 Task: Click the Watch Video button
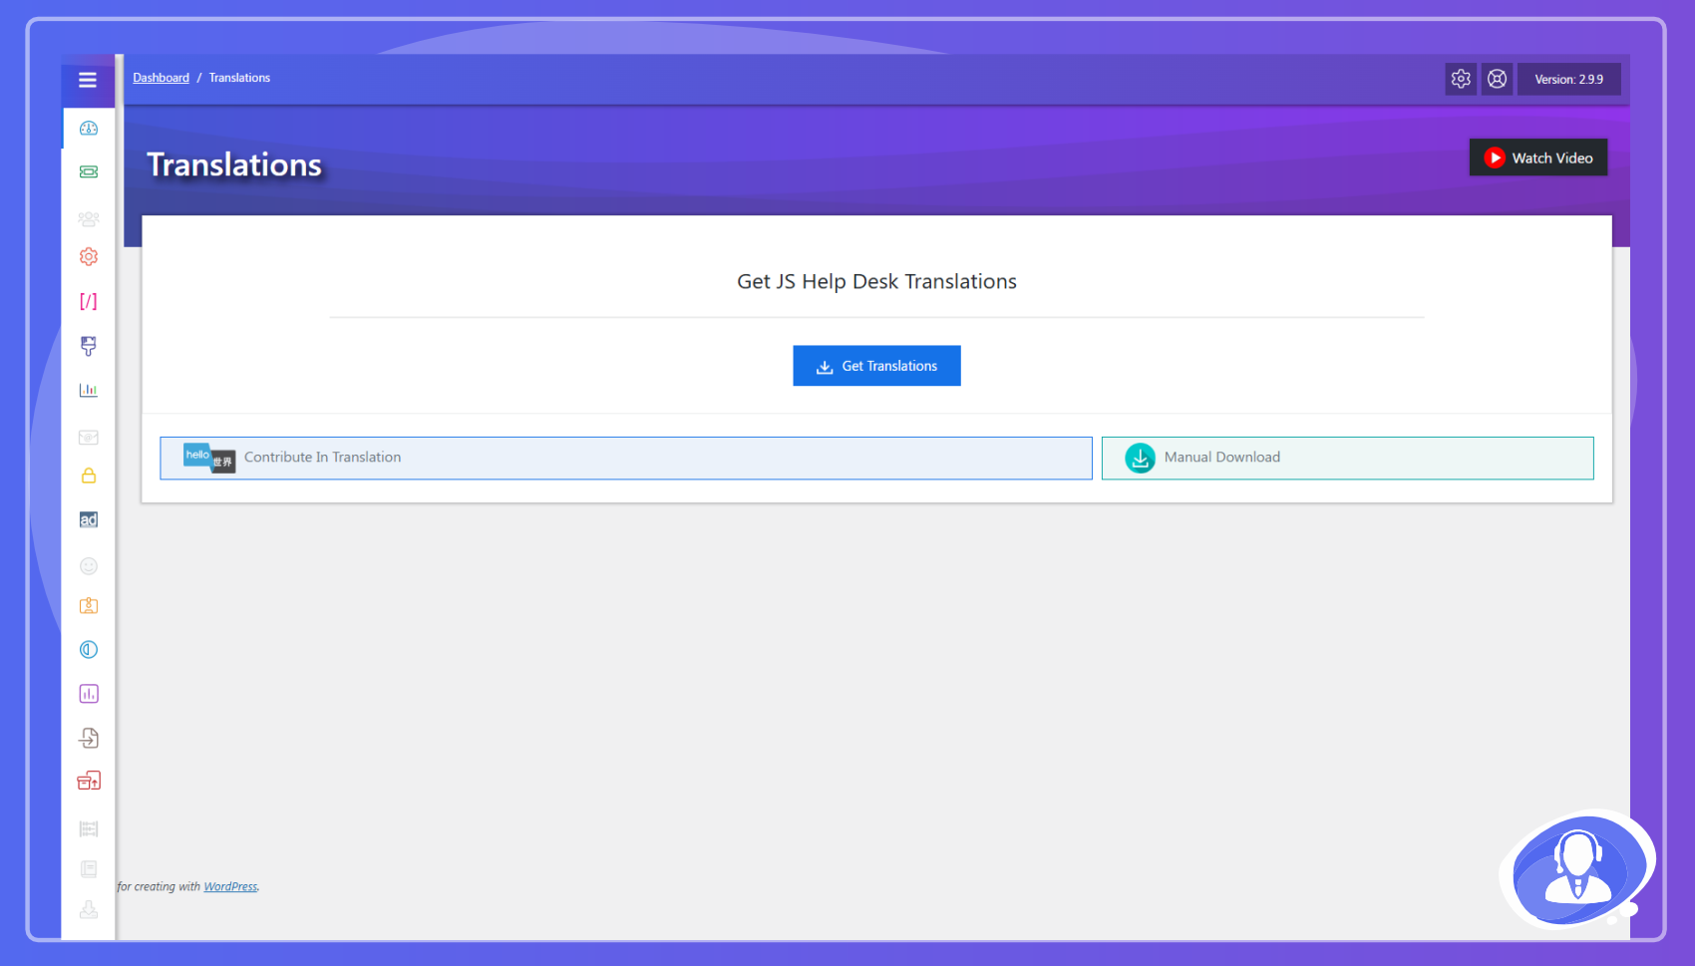[x=1537, y=158]
